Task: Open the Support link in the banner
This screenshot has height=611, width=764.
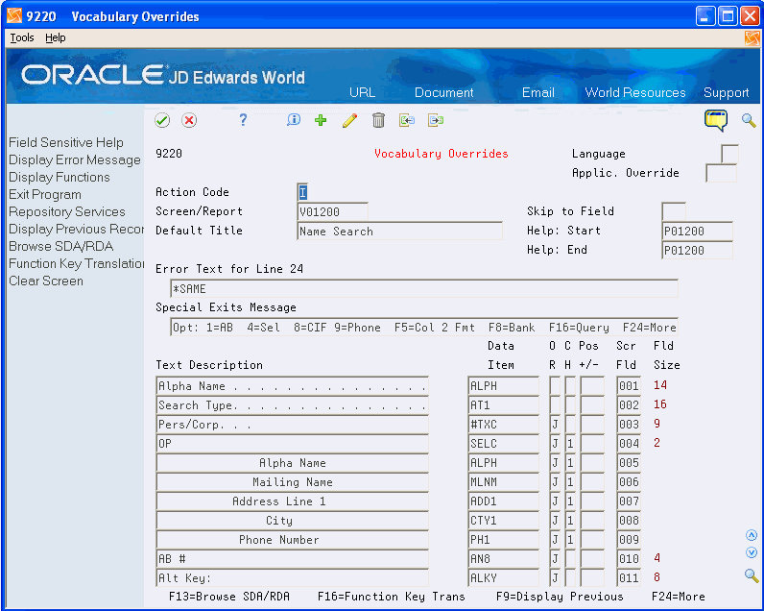Action: tap(726, 92)
